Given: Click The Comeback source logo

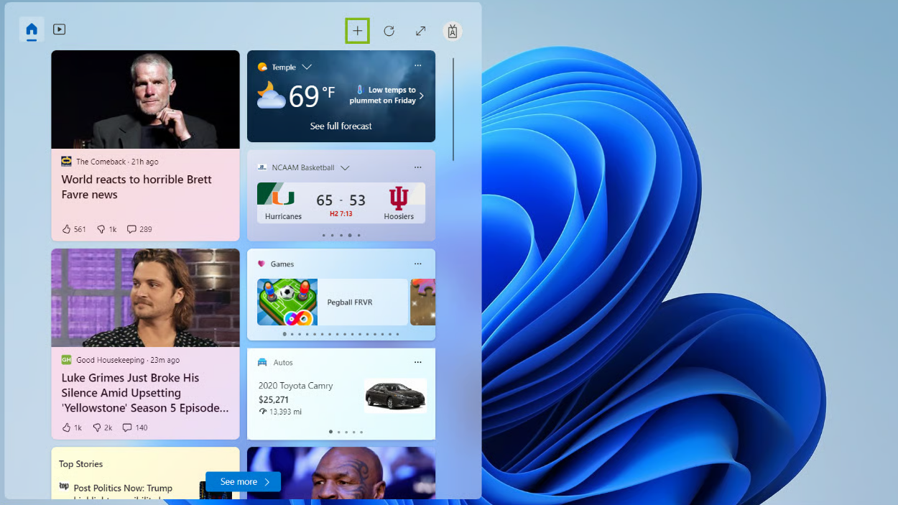Looking at the screenshot, I should [x=66, y=162].
